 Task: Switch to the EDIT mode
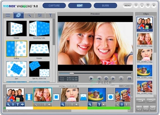click(x=80, y=6)
